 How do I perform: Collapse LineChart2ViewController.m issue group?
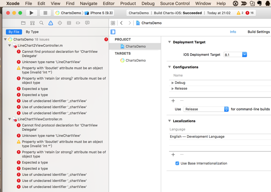point(9,45)
